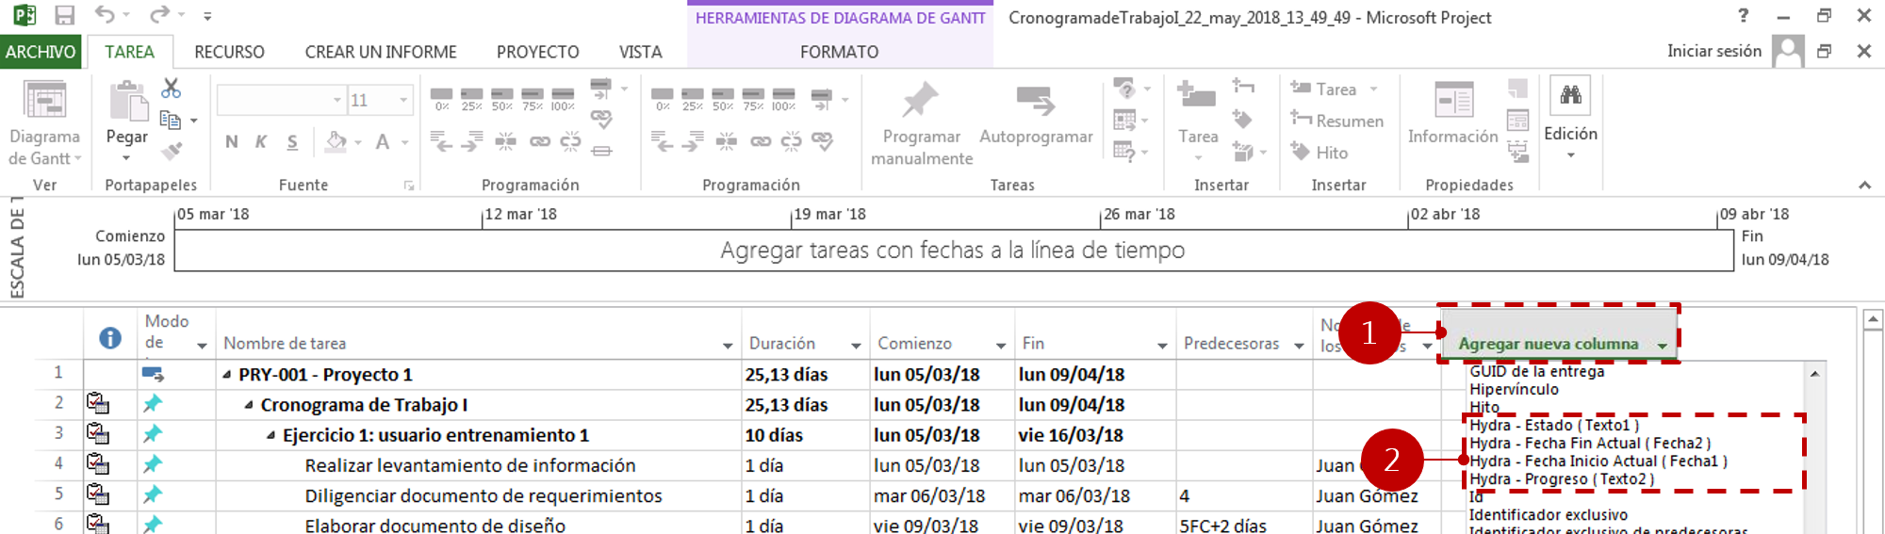
Task: Choose 'Hydra - Fecha Fin Actual ( Fecha2 )'
Action: [1590, 443]
